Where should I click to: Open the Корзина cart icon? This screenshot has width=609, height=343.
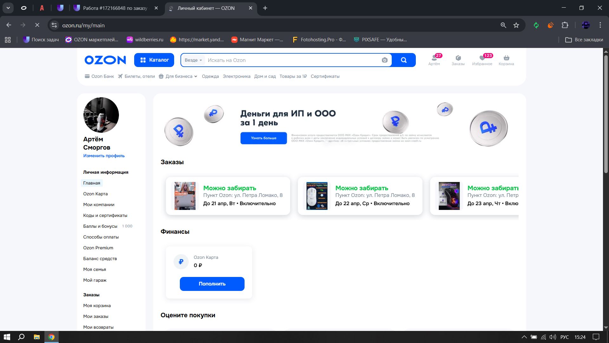pyautogui.click(x=506, y=58)
